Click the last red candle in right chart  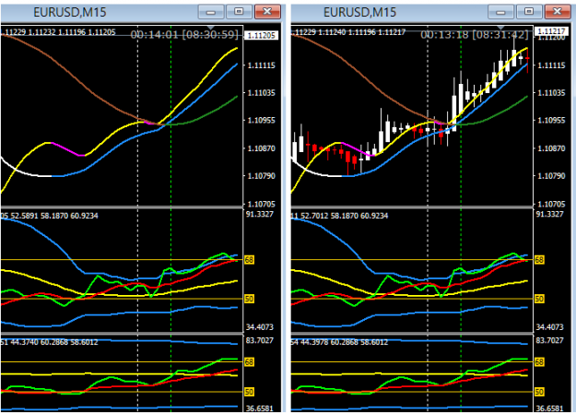(x=527, y=61)
